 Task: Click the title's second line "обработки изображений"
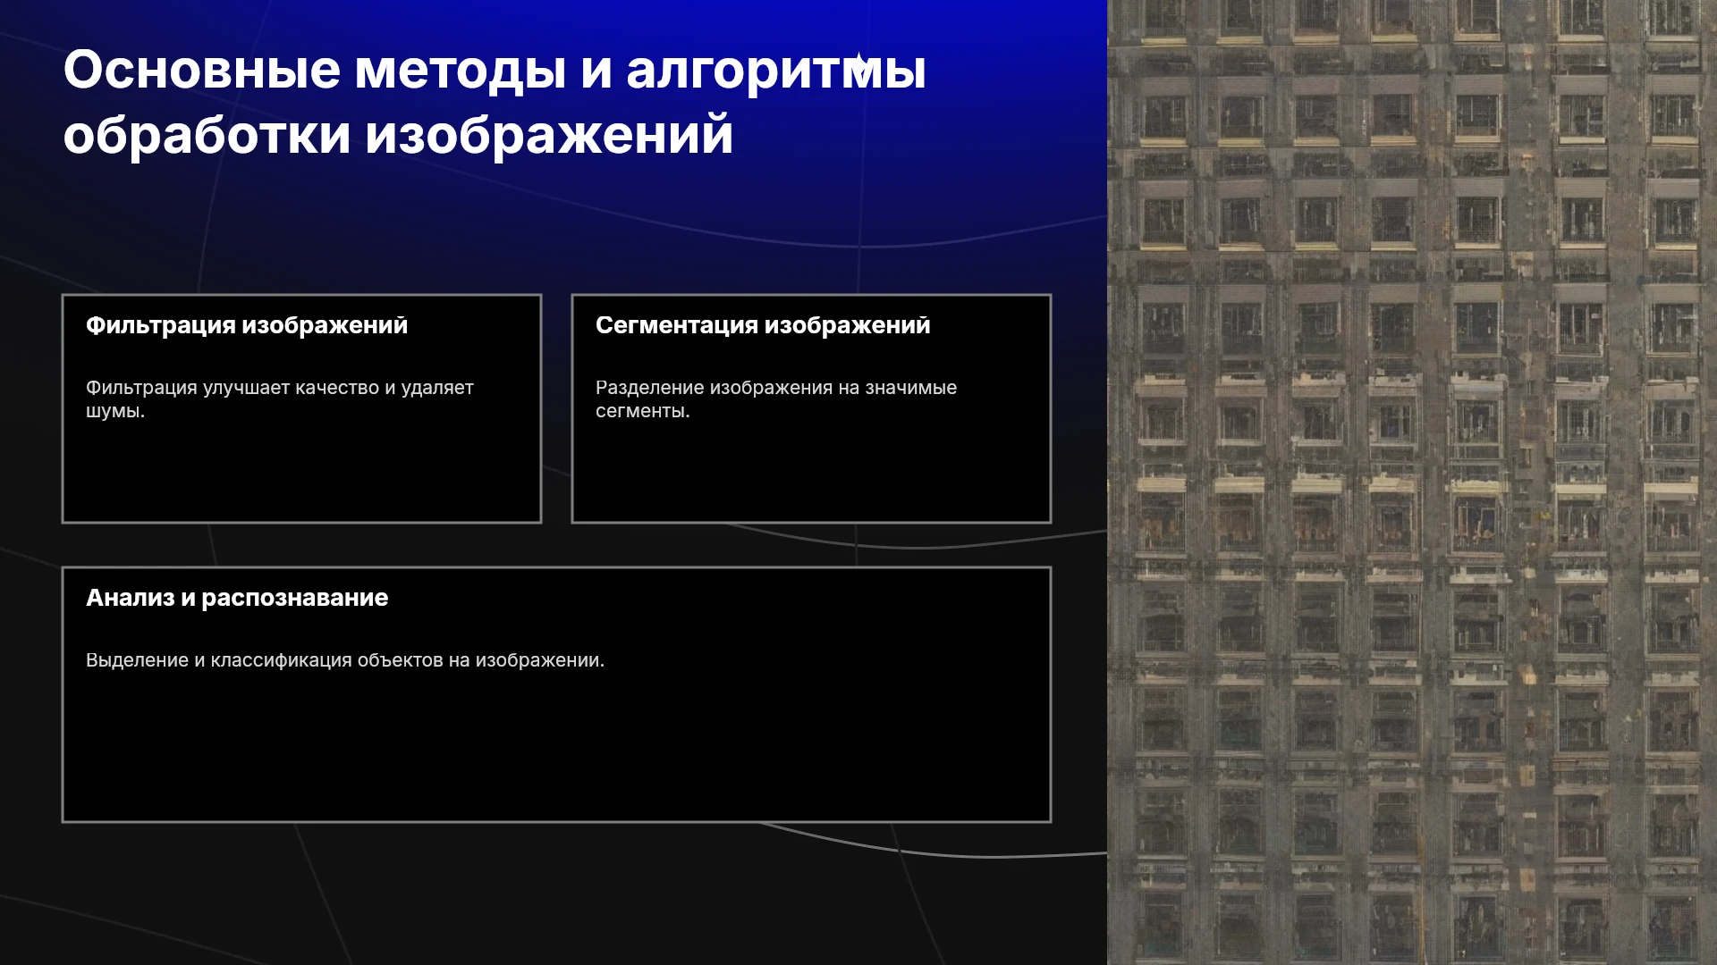[398, 135]
